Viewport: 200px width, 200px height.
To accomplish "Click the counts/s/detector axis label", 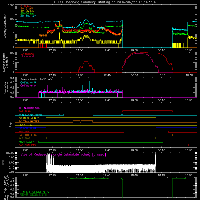I will pyautogui.click(x=5, y=26).
